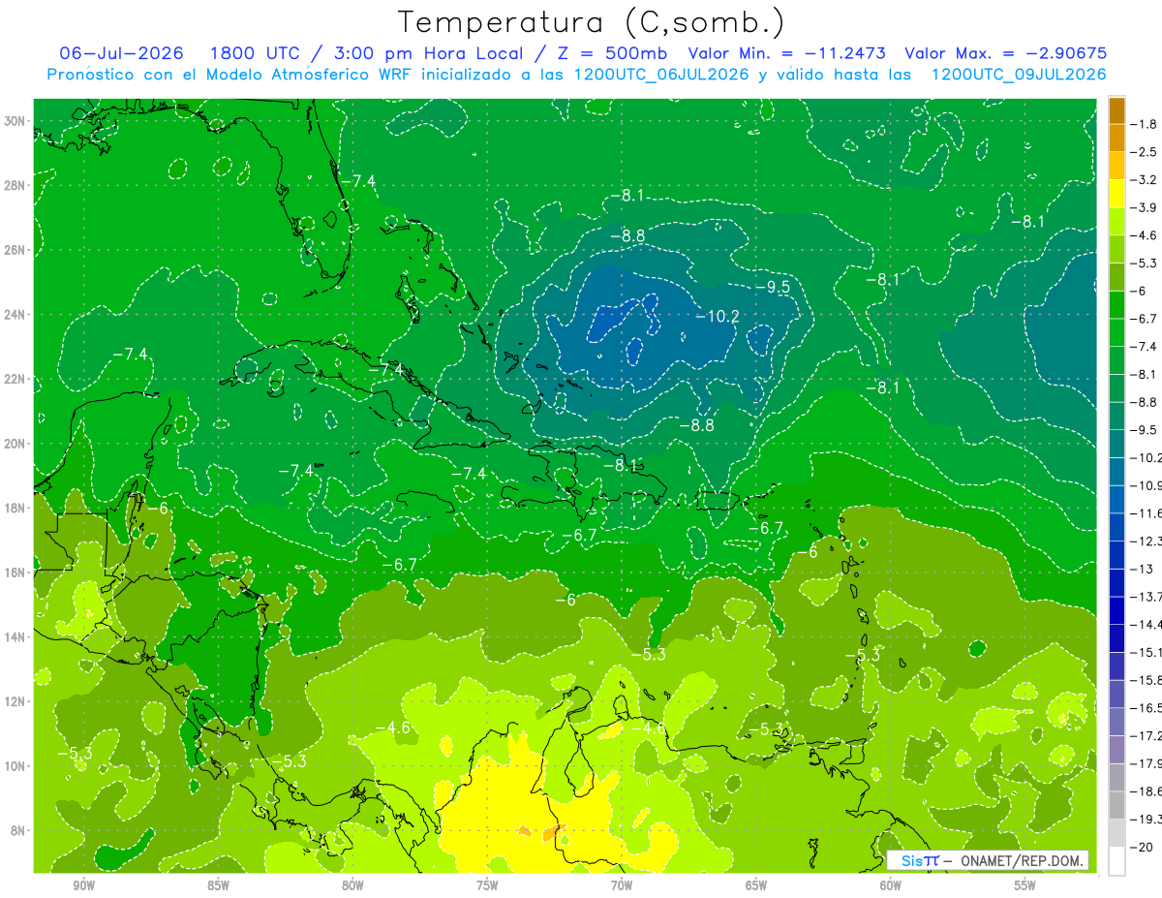The width and height of the screenshot is (1162, 898).
Task: Click the 22N latitude tick label
Action: pos(15,379)
